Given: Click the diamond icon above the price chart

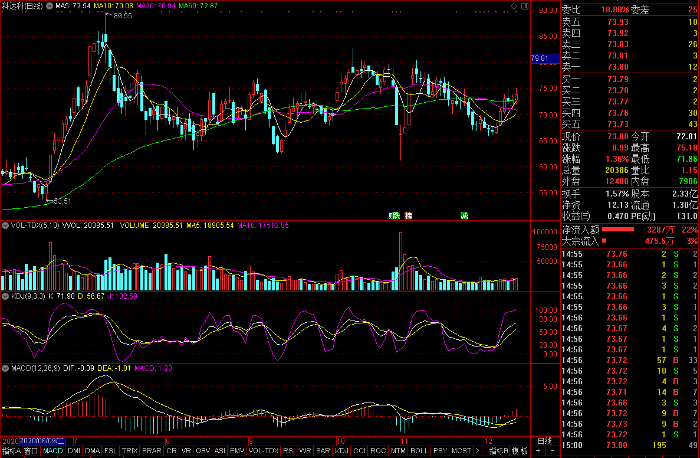Looking at the screenshot, I should coord(514,6).
